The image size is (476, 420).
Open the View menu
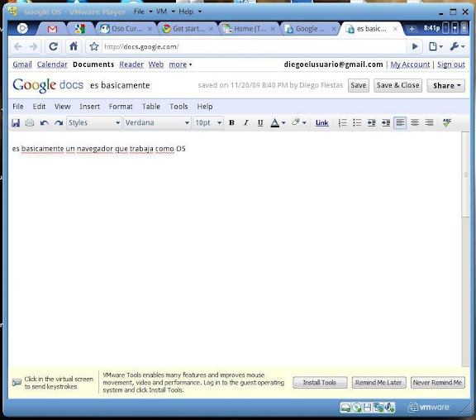pyautogui.click(x=63, y=107)
